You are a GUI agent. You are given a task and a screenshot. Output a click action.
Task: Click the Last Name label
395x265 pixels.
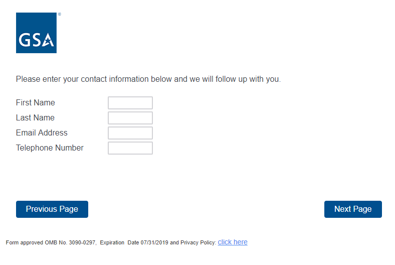point(35,118)
